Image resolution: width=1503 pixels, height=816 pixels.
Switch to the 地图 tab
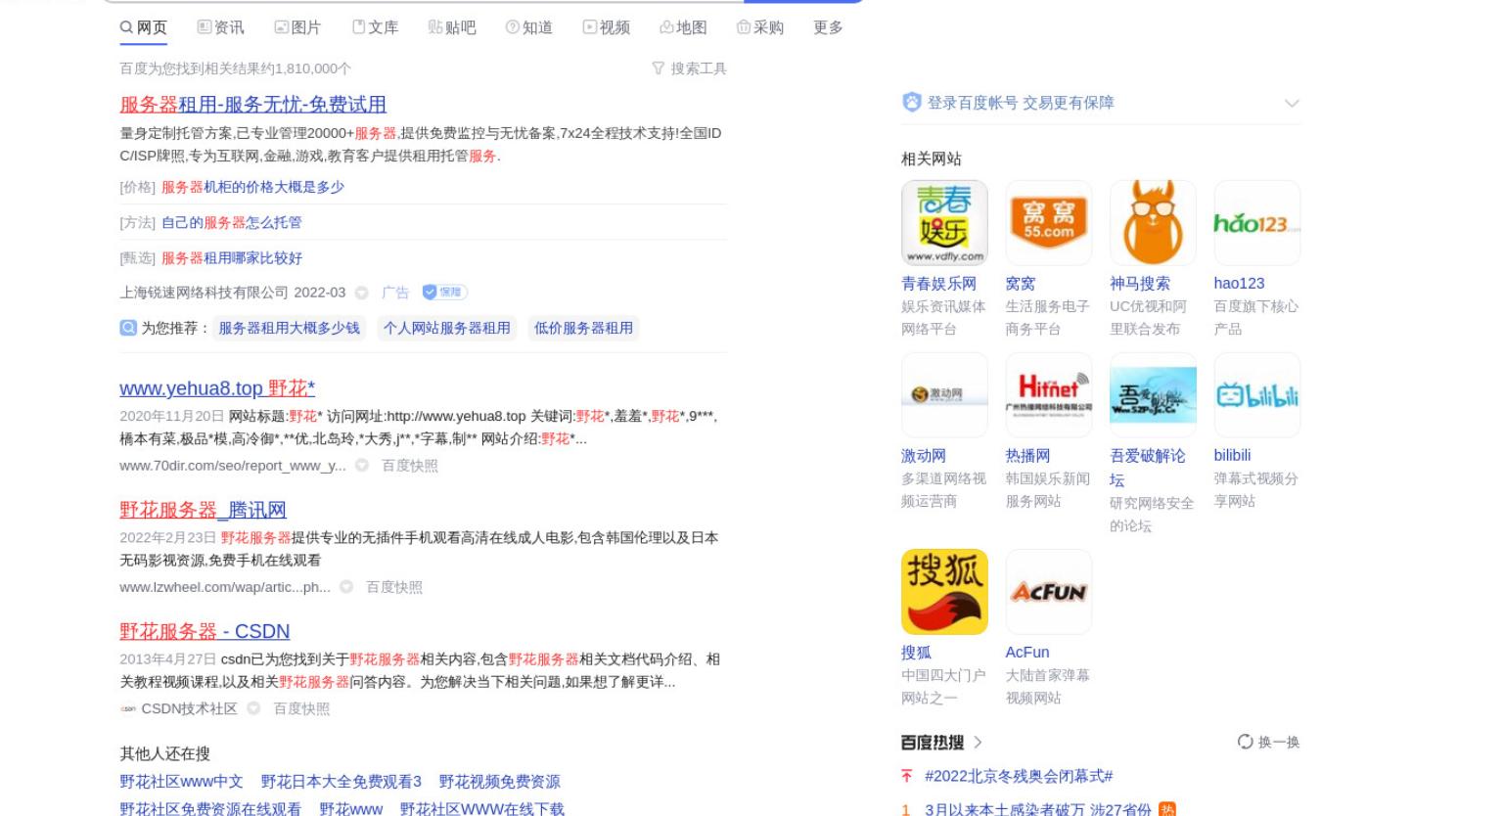(x=683, y=27)
